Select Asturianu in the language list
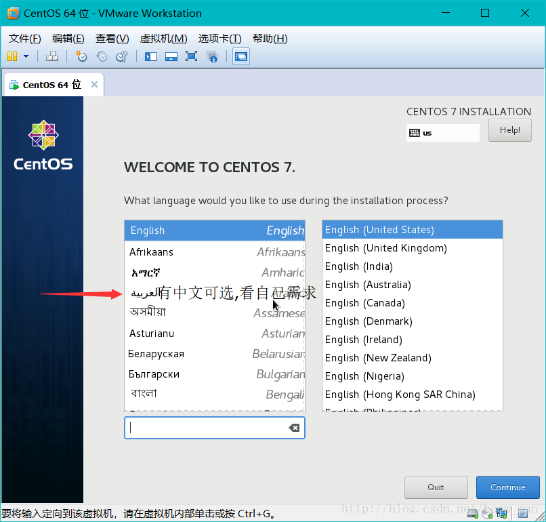This screenshot has width=546, height=522. pos(215,334)
